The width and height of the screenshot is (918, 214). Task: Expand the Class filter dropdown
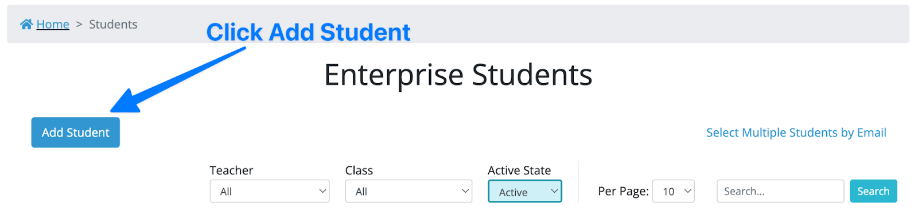point(409,191)
